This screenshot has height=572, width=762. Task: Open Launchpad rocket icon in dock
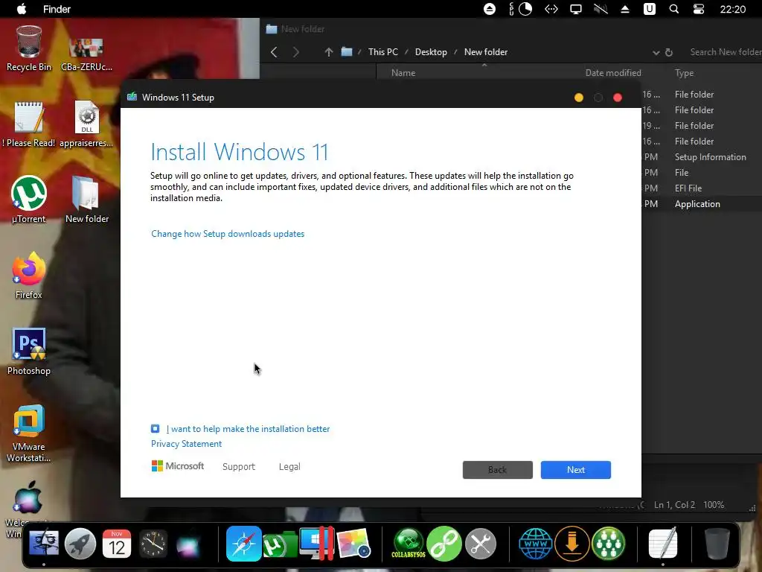point(80,543)
